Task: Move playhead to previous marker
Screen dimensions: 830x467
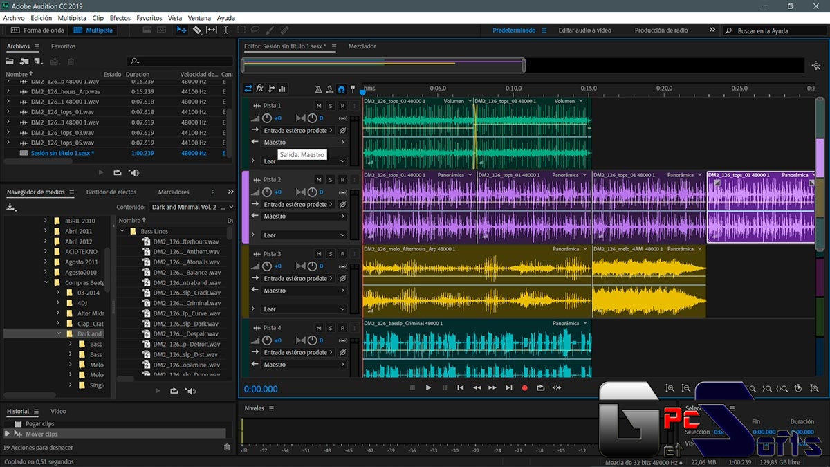Action: tap(461, 388)
